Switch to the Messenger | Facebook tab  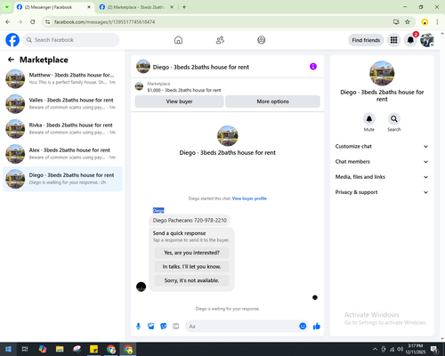(53, 7)
